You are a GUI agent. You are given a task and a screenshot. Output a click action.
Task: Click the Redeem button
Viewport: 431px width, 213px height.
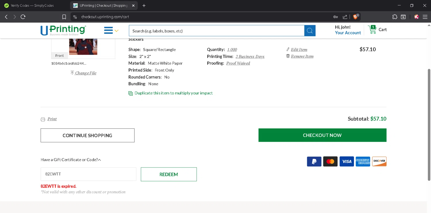pos(169,174)
